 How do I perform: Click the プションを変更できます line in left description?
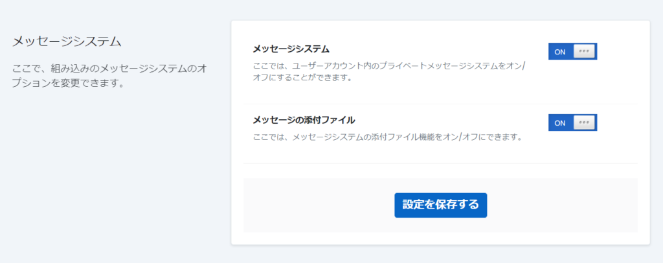68,84
